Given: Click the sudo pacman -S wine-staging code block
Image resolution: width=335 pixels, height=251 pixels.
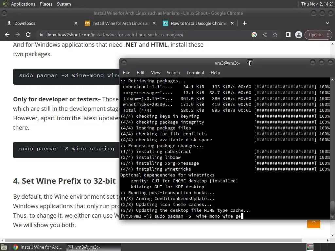Looking at the screenshot, I should [x=67, y=150].
